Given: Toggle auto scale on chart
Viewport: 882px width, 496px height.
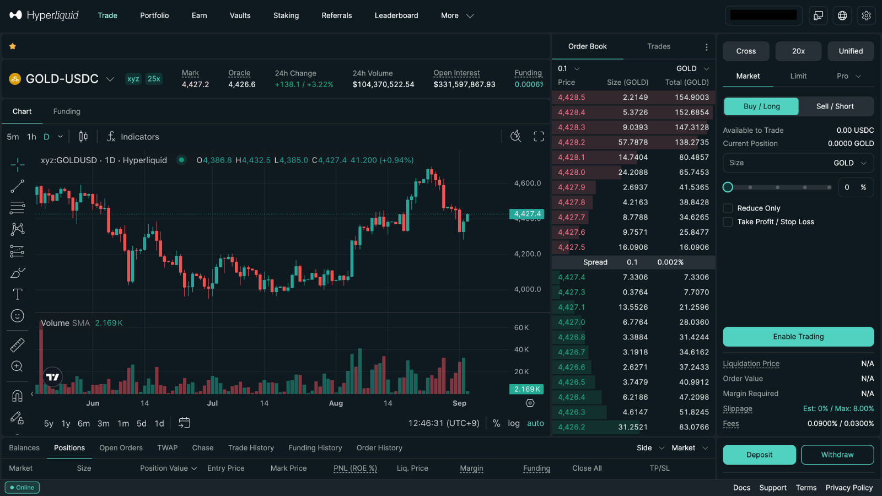Looking at the screenshot, I should tap(536, 423).
